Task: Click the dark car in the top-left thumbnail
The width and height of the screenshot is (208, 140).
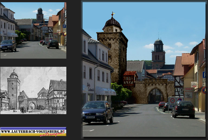Action: pyautogui.click(x=53, y=44)
